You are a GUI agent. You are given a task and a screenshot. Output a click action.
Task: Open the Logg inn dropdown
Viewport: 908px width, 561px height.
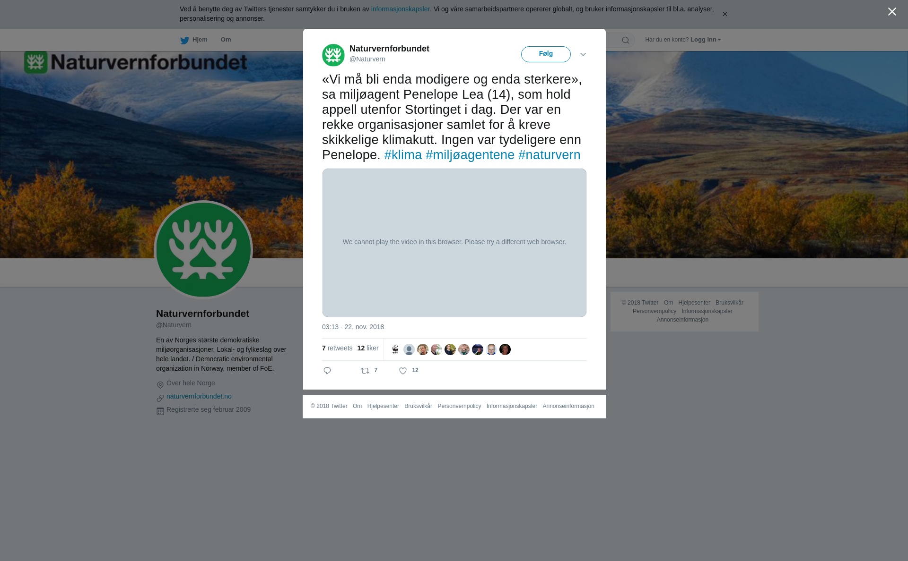tap(706, 40)
